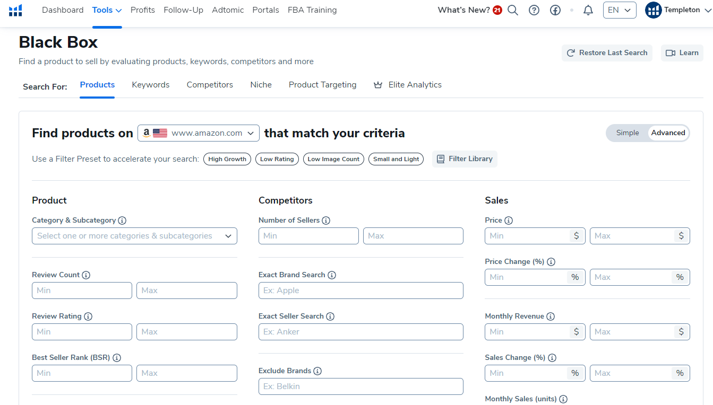This screenshot has width=713, height=405.
Task: Focus the Exact Brand Search field
Action: pos(361,290)
